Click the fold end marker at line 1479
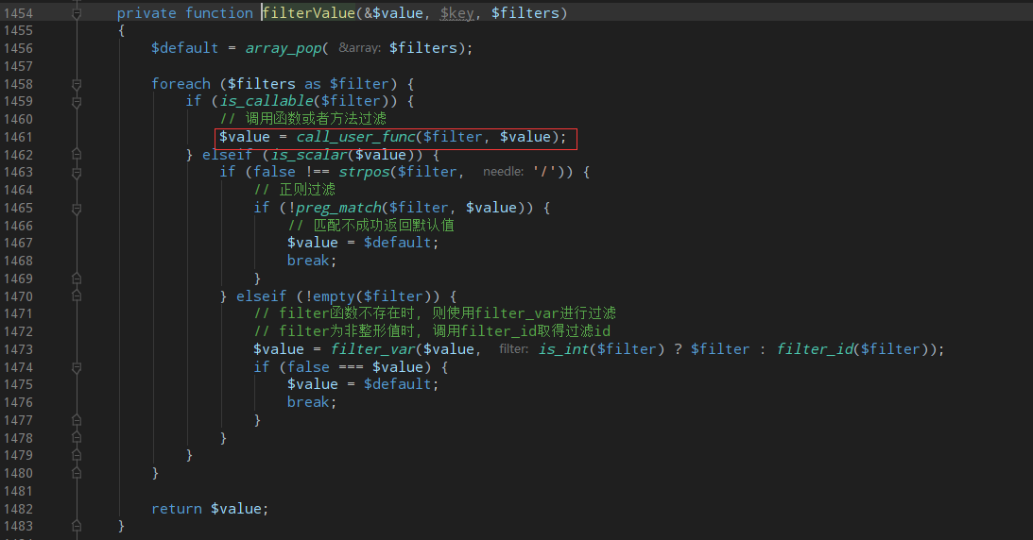1033x540 pixels. (x=77, y=455)
